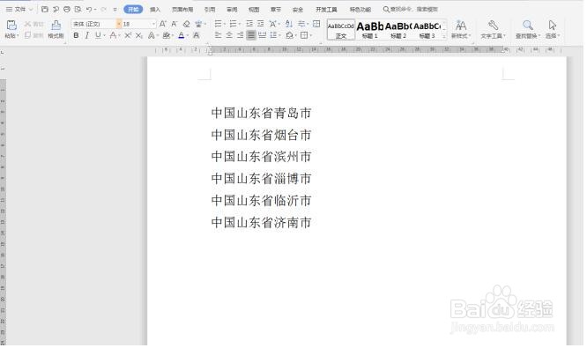This screenshot has width=587, height=348.
Task: Click the Select (选择) cursor tool
Action: click(x=553, y=29)
